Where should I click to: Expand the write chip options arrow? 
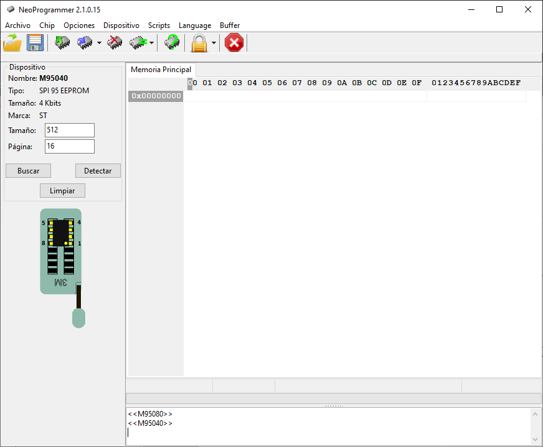coord(100,43)
